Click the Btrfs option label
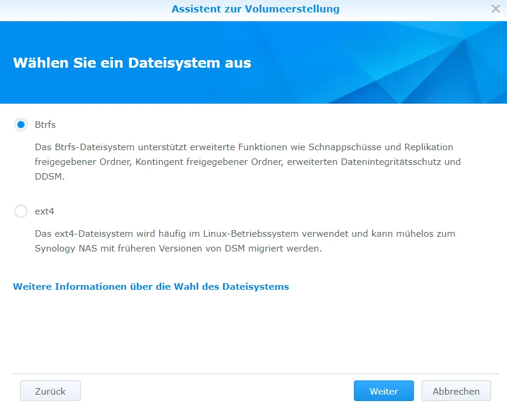The image size is (507, 404). (45, 124)
